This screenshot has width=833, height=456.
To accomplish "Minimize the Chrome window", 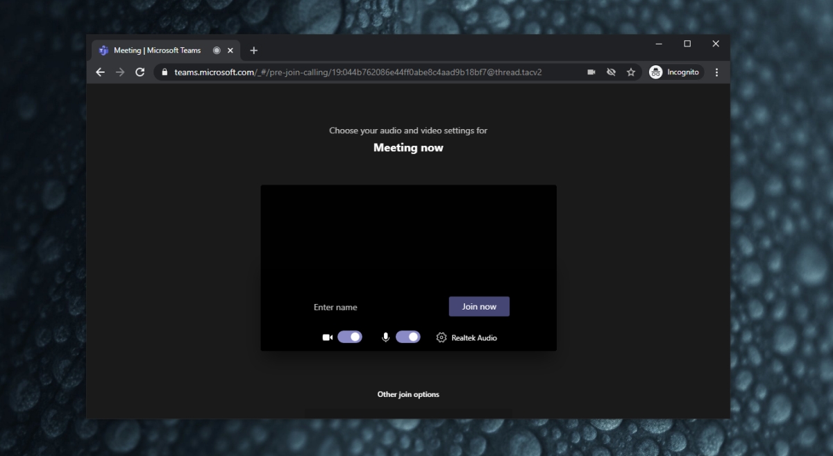I will click(x=658, y=43).
